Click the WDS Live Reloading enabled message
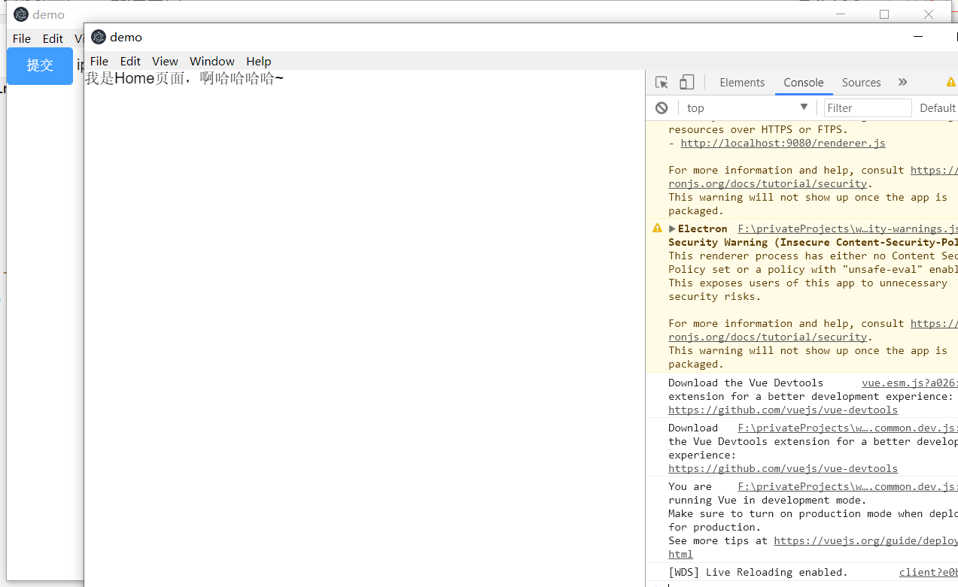 click(x=758, y=572)
